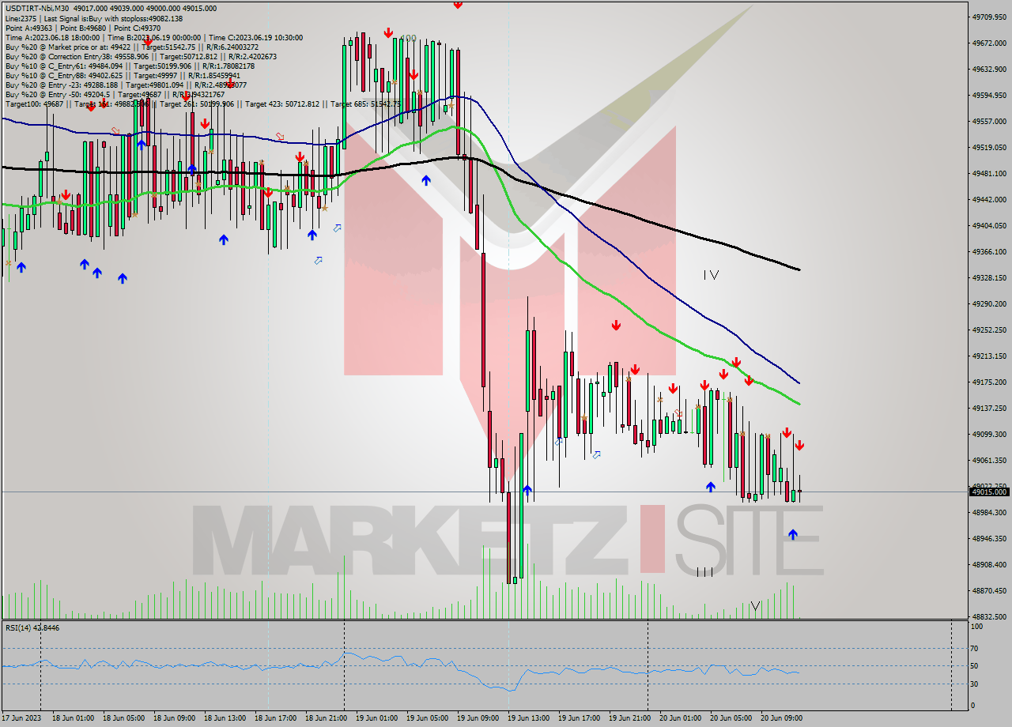The width and height of the screenshot is (1012, 727).
Task: Click the USDTIRT-Nbi,M30 chart title
Action: 36,8
